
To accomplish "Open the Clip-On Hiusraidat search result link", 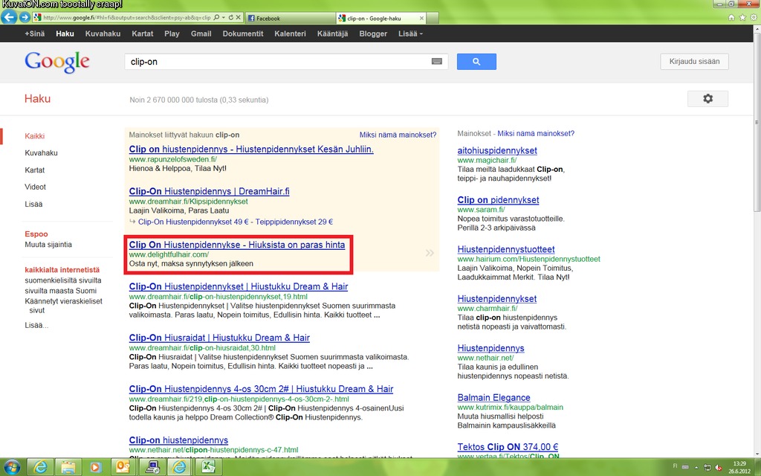I will click(219, 338).
